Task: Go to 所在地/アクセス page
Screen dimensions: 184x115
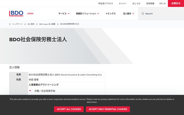Action: [106, 3]
